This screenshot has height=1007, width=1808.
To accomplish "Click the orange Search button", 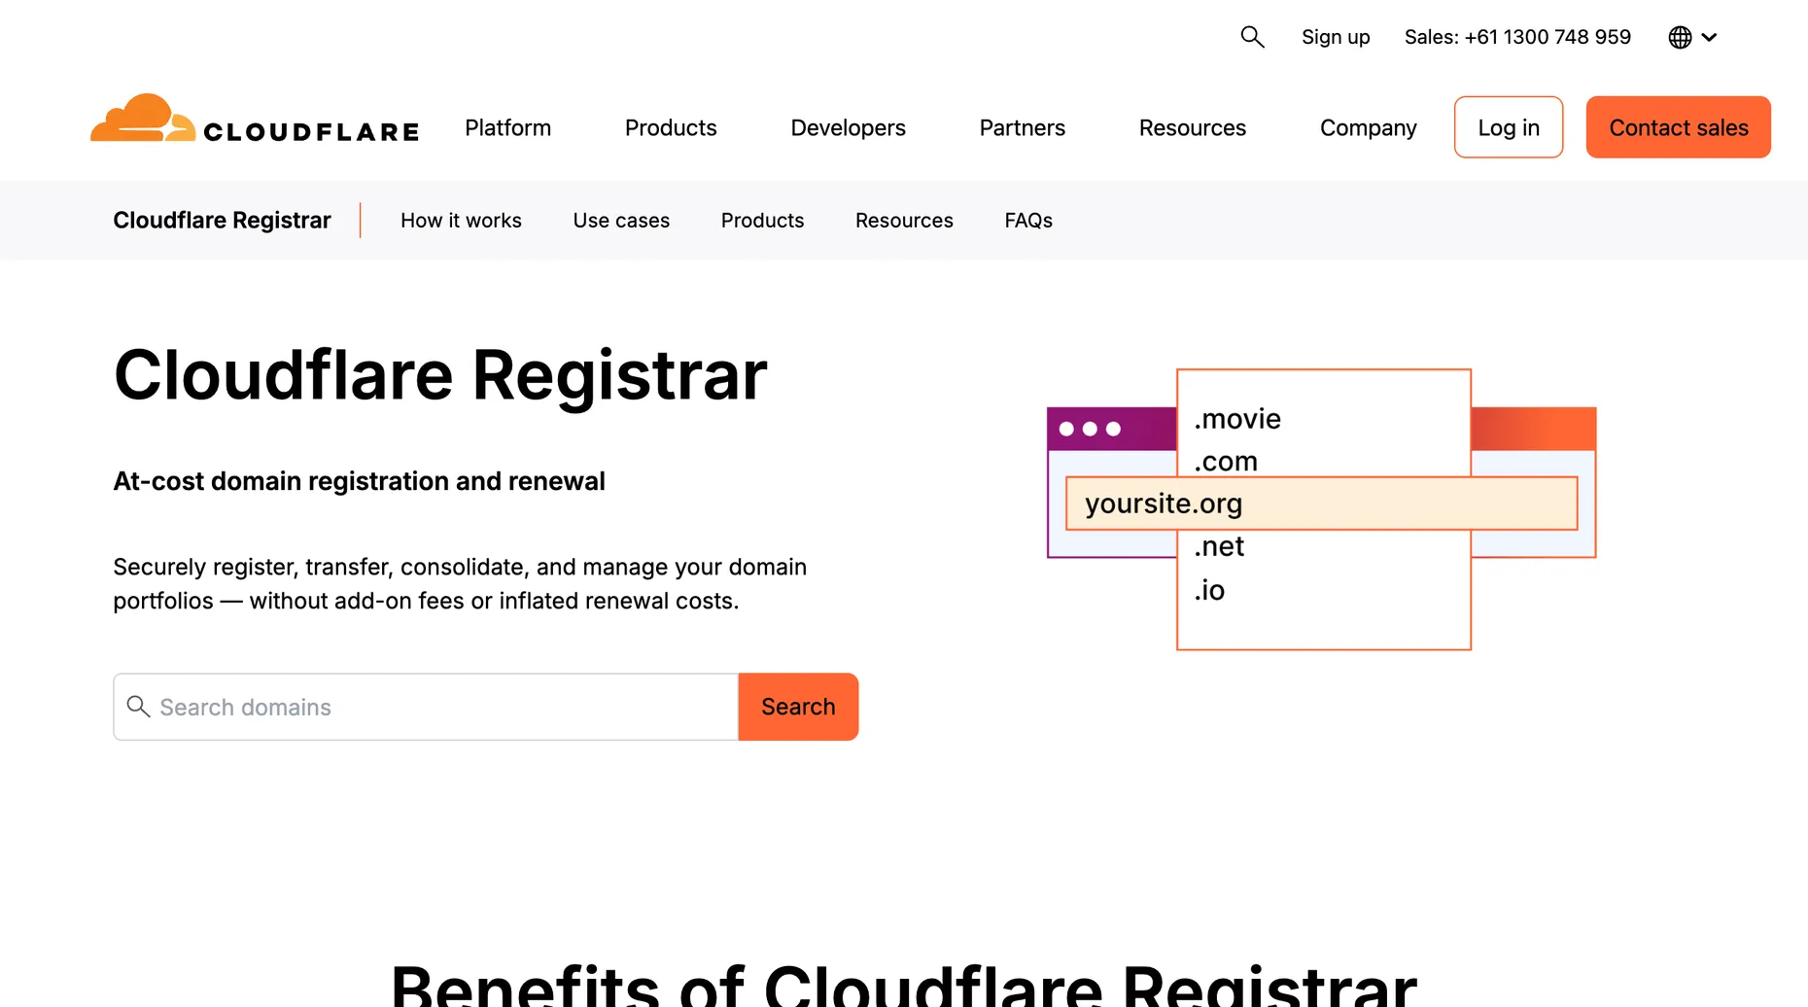I will [x=798, y=707].
